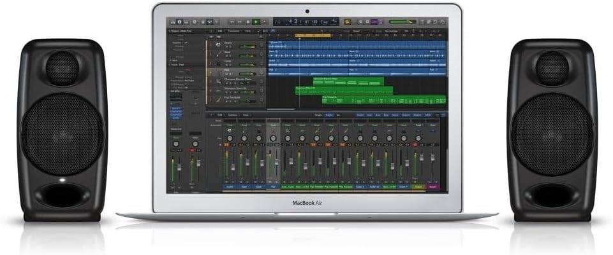This screenshot has height=255, width=613.
Task: Click the Bass track icon in track header
Action: pyautogui.click(x=219, y=54)
